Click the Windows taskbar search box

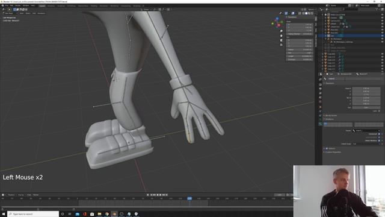tap(33, 214)
